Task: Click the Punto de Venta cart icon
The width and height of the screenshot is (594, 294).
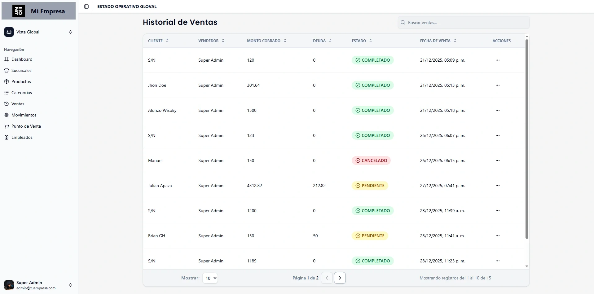Action: pos(7,126)
